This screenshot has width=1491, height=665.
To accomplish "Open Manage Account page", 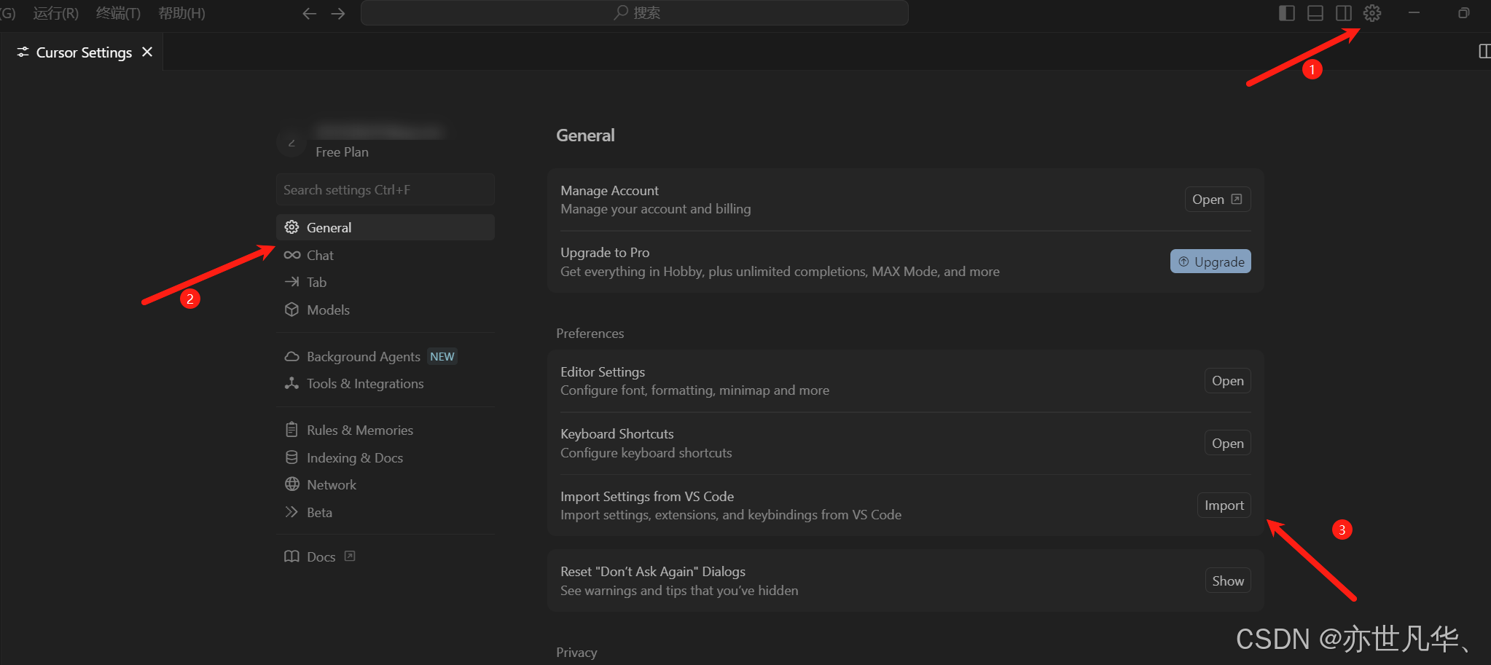I will [x=1217, y=200].
